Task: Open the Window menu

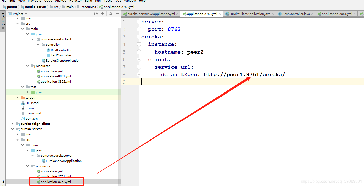Action: [x=130, y=1]
